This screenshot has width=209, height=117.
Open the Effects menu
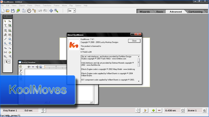tap(37, 5)
